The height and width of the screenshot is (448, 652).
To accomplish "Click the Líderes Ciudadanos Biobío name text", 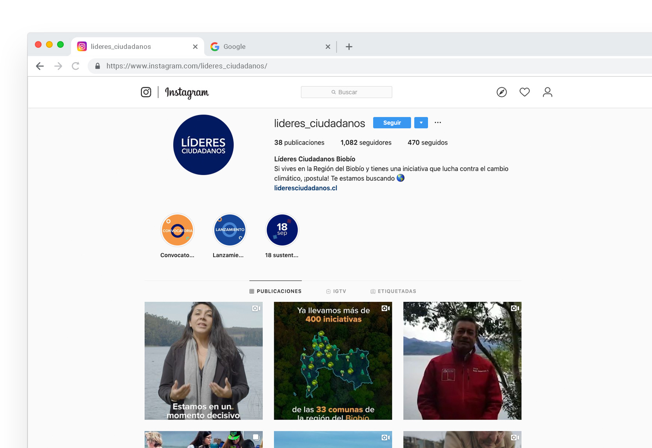I will [314, 159].
